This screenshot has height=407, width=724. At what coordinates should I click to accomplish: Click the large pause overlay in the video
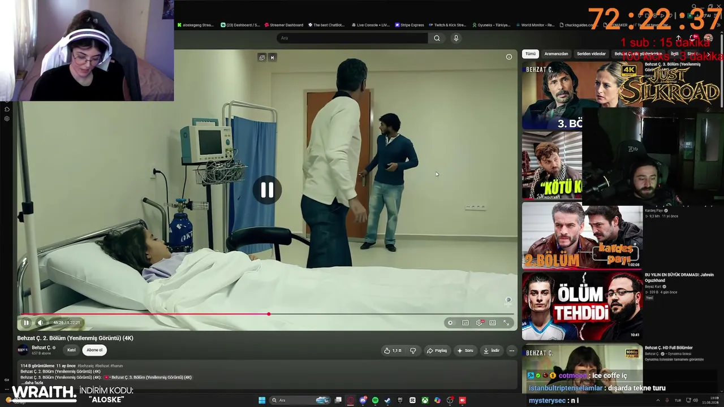click(x=267, y=190)
